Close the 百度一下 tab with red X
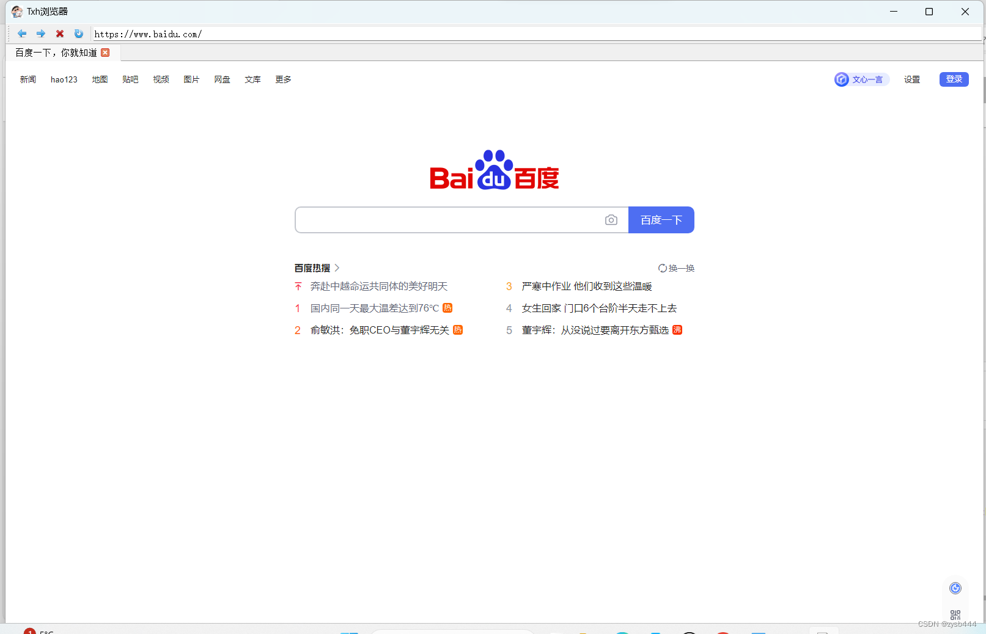The image size is (986, 634). (x=105, y=53)
